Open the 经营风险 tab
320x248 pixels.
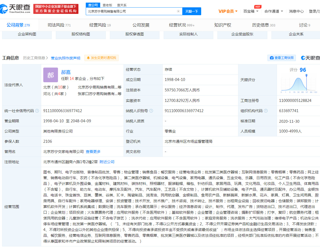tap(100, 25)
